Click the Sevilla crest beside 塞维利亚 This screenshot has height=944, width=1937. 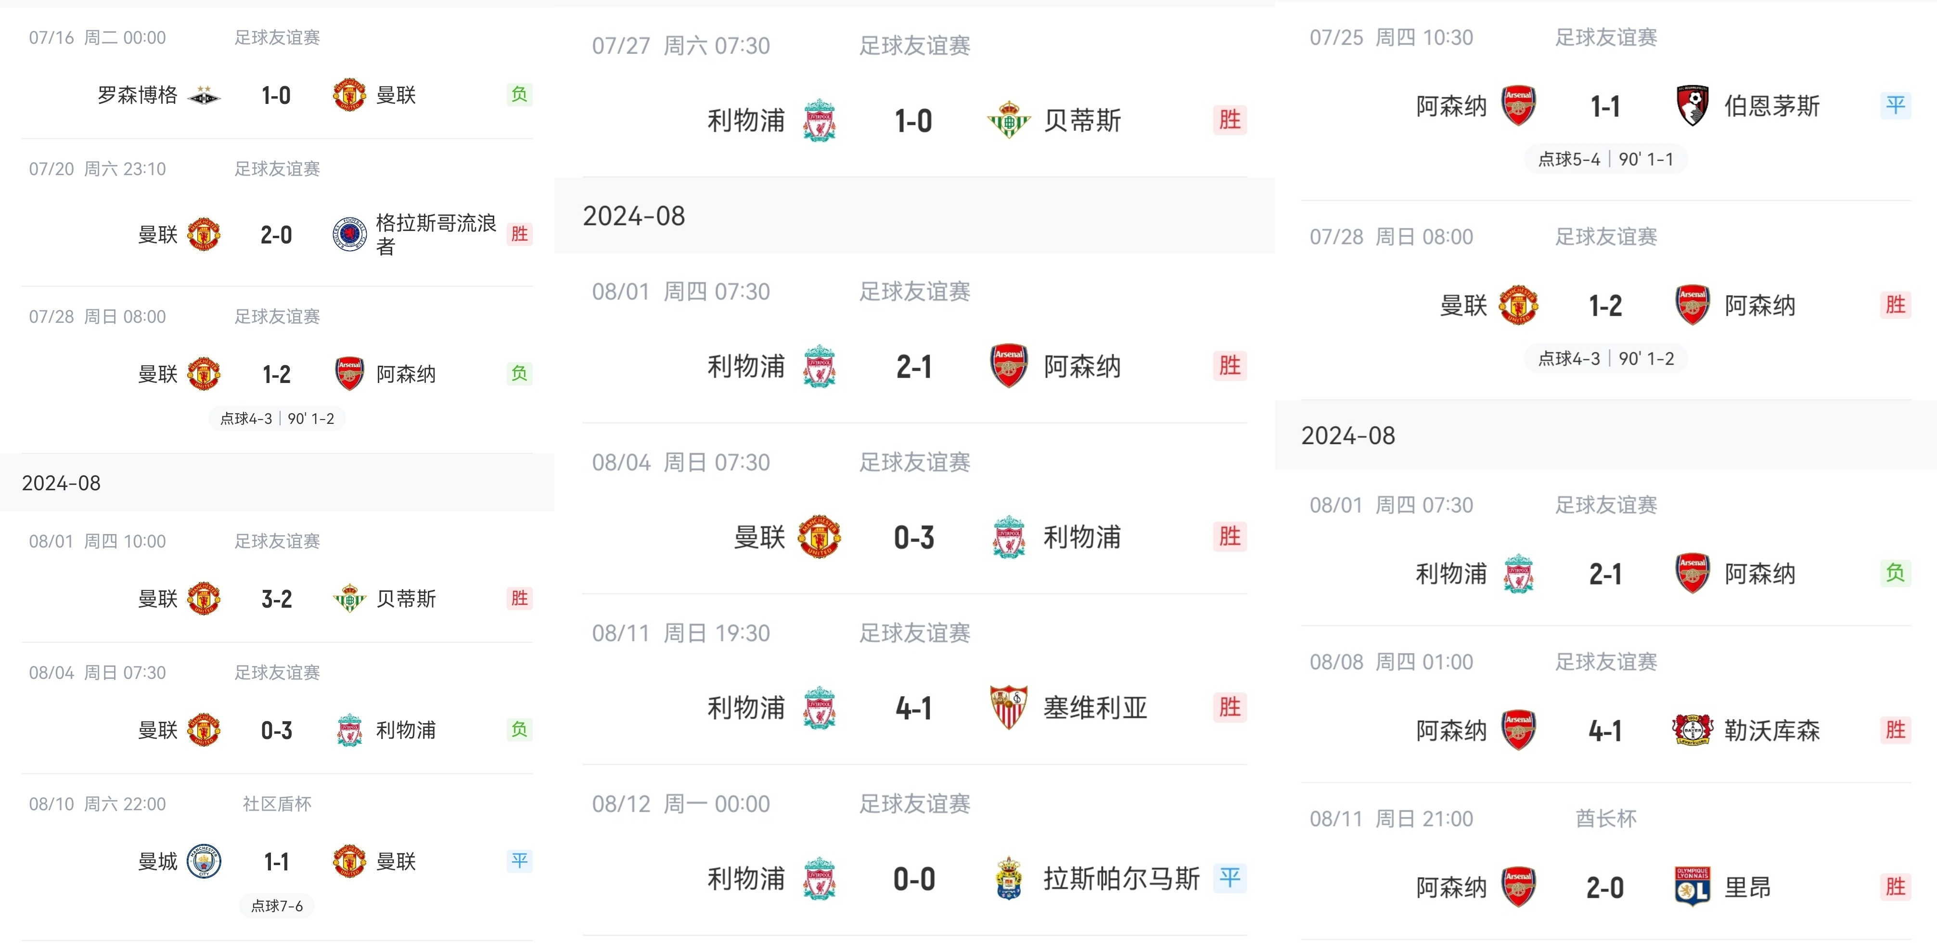1008,707
